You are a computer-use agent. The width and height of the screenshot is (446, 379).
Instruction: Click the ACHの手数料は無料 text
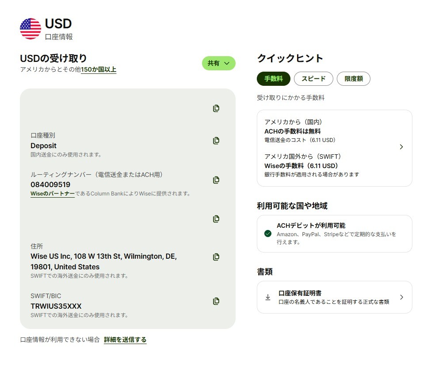[293, 131]
